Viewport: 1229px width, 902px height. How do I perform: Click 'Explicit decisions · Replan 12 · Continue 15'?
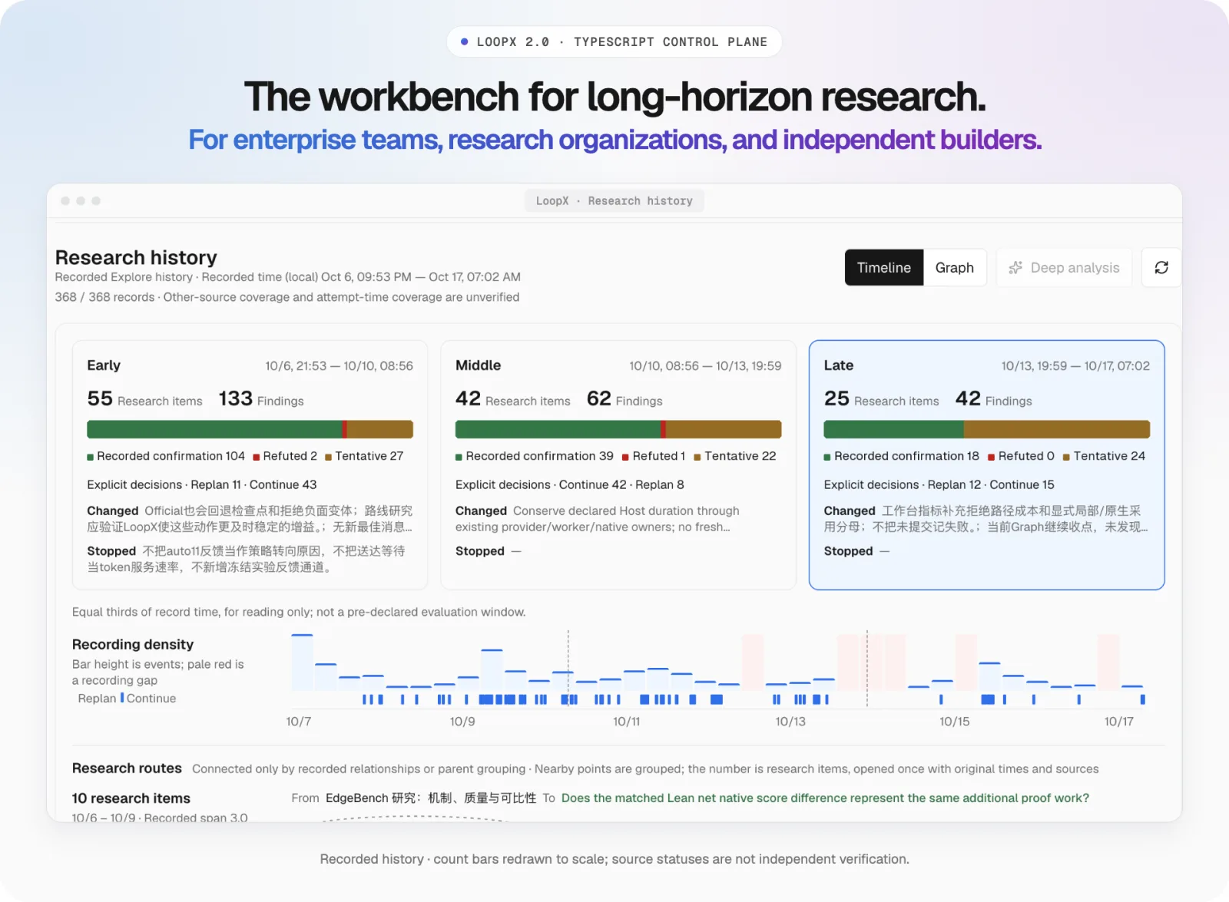[x=939, y=485]
